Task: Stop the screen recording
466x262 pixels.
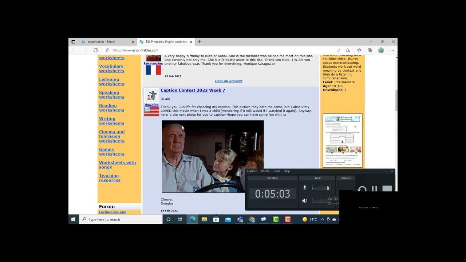Action: click(x=387, y=189)
